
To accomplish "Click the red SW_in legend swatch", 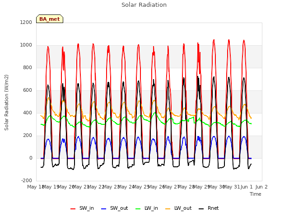I will [73, 209].
